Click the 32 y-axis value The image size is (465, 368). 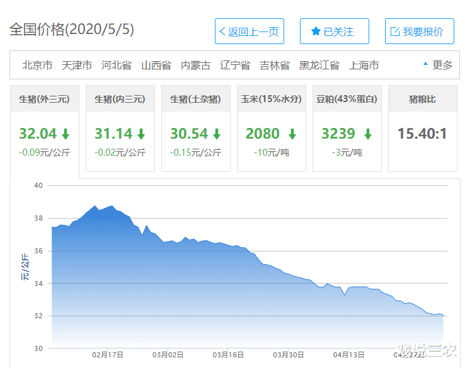coord(38,316)
